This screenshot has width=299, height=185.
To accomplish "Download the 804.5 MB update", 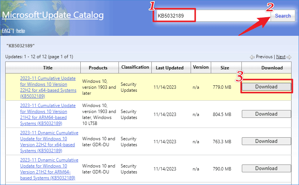I will click(266, 114).
